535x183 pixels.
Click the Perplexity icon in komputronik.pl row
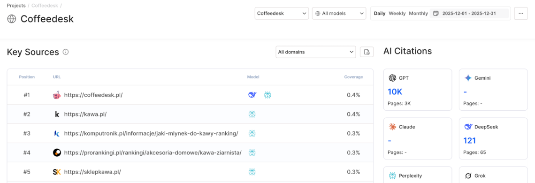[x=252, y=133]
